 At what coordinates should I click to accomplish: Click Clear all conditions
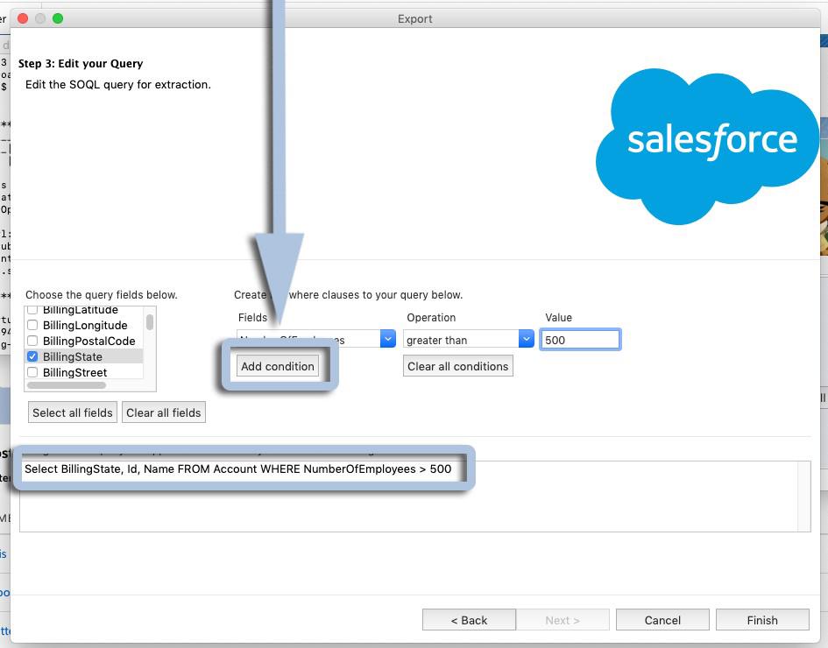point(457,366)
